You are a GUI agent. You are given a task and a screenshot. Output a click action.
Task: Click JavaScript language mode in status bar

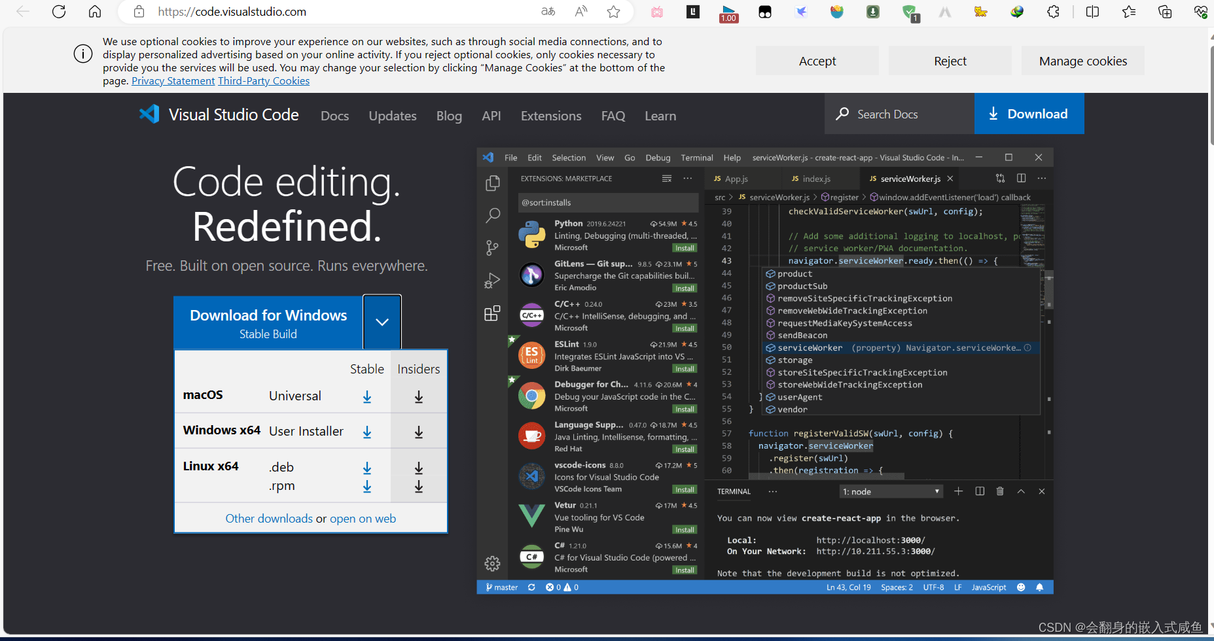(x=988, y=587)
